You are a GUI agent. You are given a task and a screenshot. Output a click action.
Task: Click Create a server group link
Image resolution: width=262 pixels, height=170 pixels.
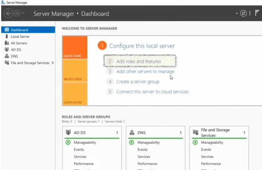tap(138, 81)
